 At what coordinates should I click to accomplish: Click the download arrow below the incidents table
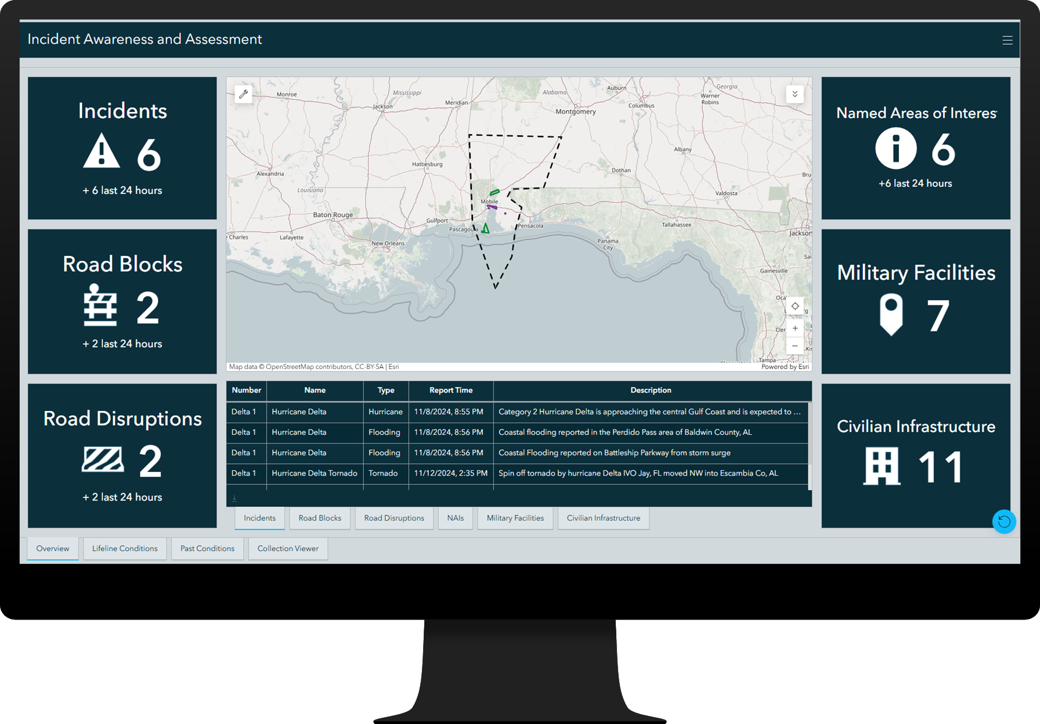point(234,498)
